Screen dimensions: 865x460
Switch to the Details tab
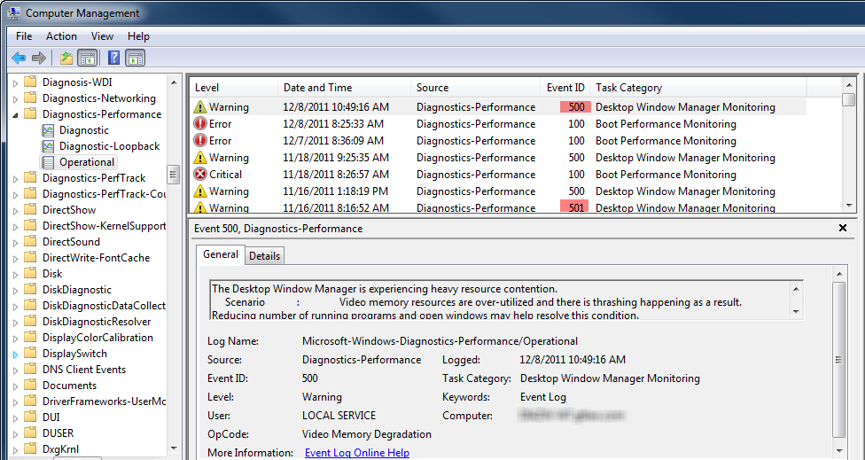[264, 256]
